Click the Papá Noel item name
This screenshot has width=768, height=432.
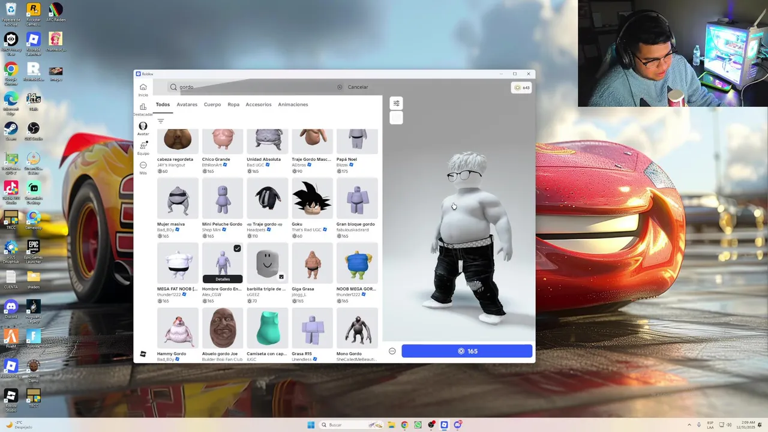point(347,160)
